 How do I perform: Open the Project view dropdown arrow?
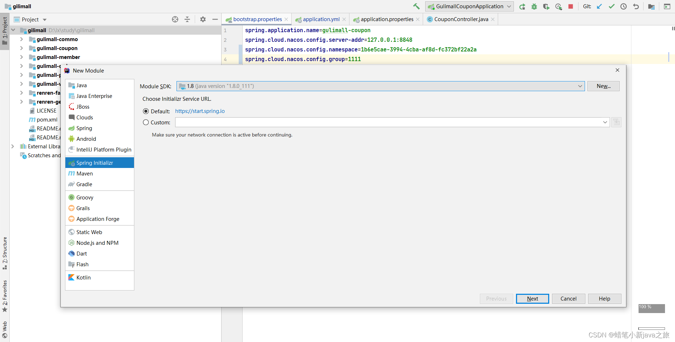pos(45,20)
